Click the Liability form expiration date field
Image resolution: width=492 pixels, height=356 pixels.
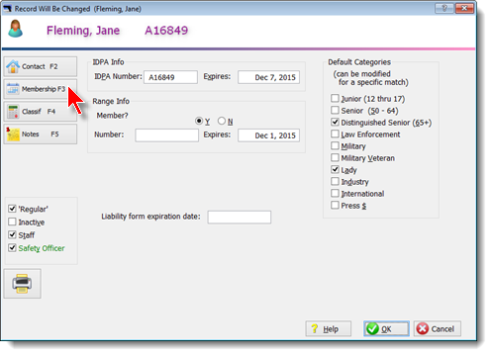point(240,218)
